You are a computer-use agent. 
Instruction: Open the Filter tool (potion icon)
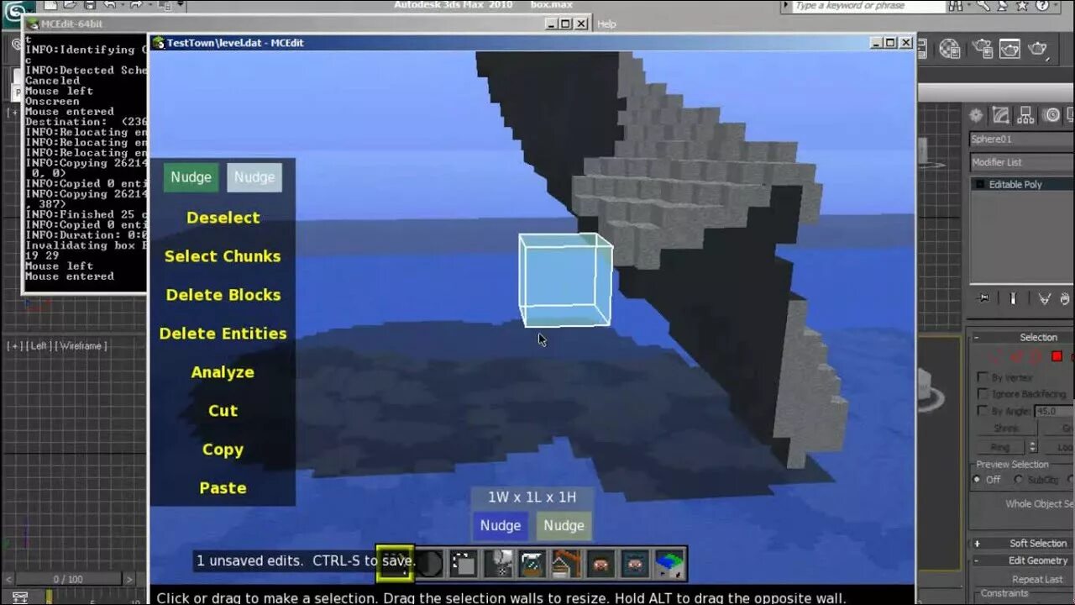pos(532,564)
